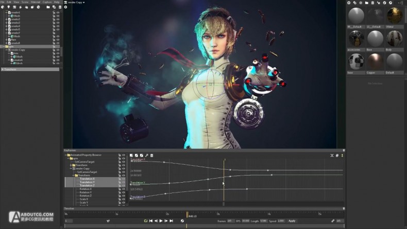Click the link icon beside end frame field
The image size is (407, 229).
332,221
